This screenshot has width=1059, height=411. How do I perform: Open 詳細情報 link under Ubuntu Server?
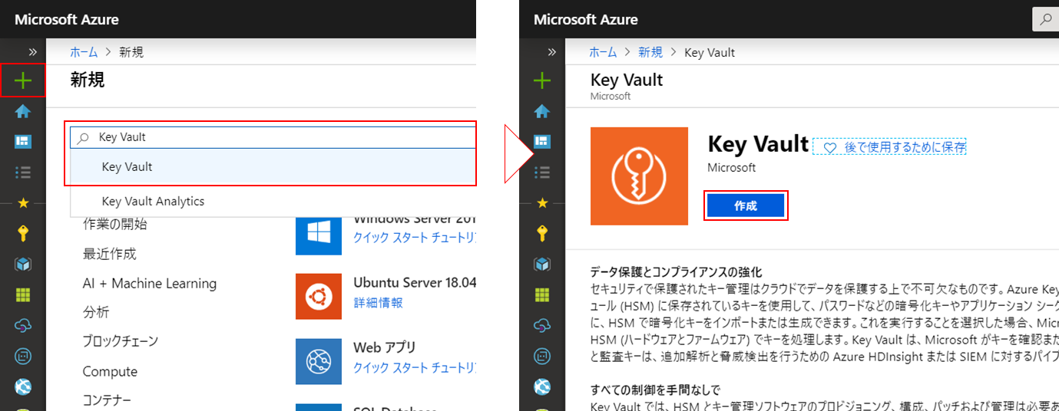pyautogui.click(x=378, y=302)
